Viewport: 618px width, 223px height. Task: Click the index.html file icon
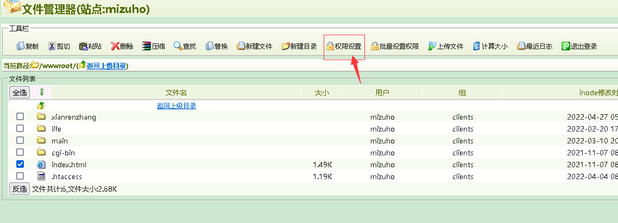click(41, 164)
